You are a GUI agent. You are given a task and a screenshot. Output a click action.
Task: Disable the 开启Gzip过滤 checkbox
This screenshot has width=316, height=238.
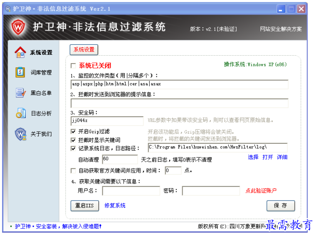73,132
